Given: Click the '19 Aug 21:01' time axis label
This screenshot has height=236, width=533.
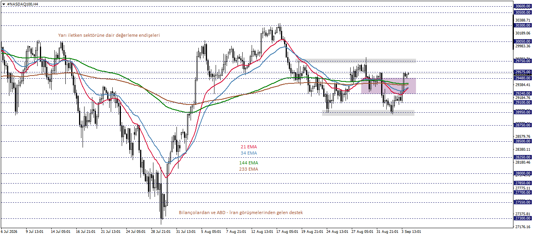Looking at the screenshot, I should click(312, 232).
